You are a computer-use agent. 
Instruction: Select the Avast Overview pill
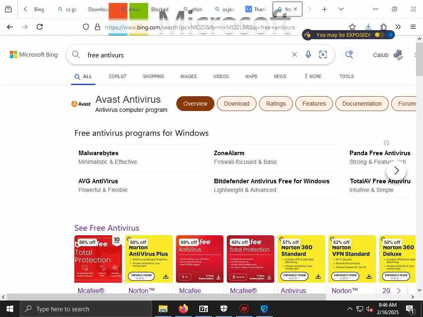point(195,104)
